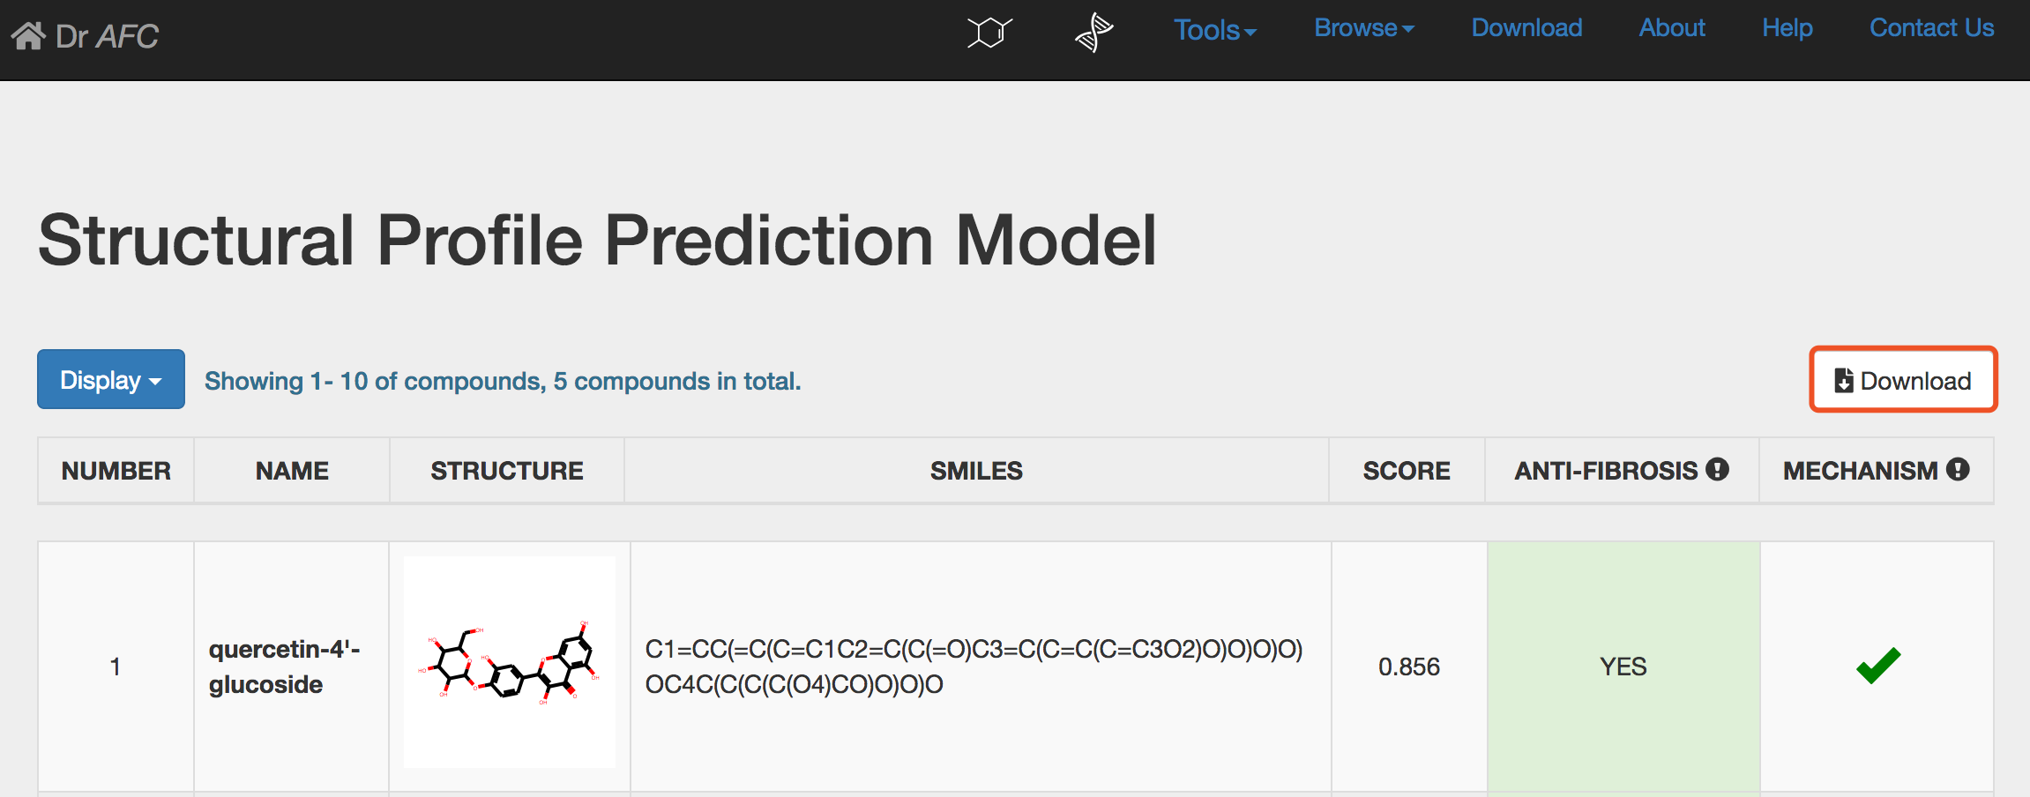Expand the Tools dropdown menu
Screen dimensions: 2030x797
[x=1214, y=30]
